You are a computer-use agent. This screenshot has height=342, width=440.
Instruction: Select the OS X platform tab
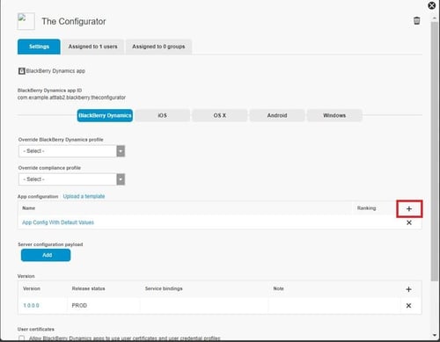[x=220, y=115]
